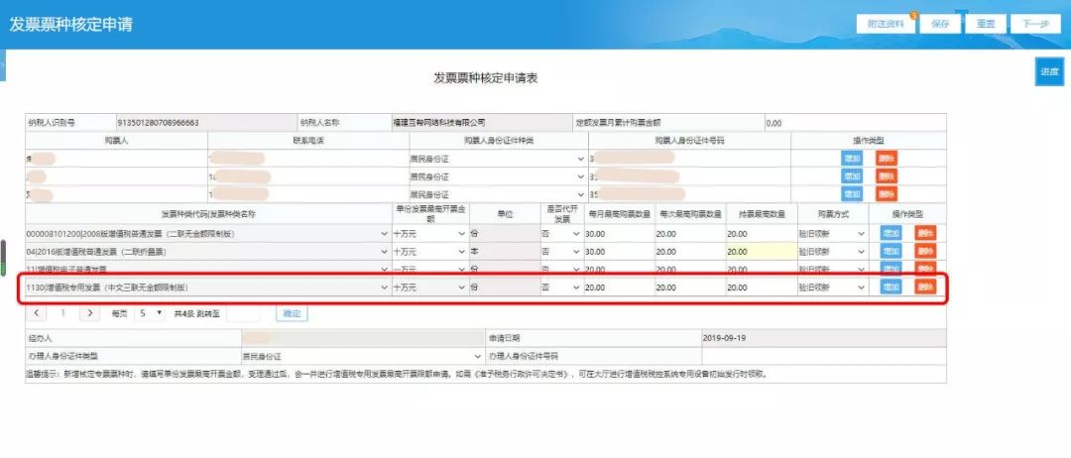1071x458 pixels.
Task: Expand the 1130 增值税专用发票 invoice type dropdown
Action: click(384, 287)
